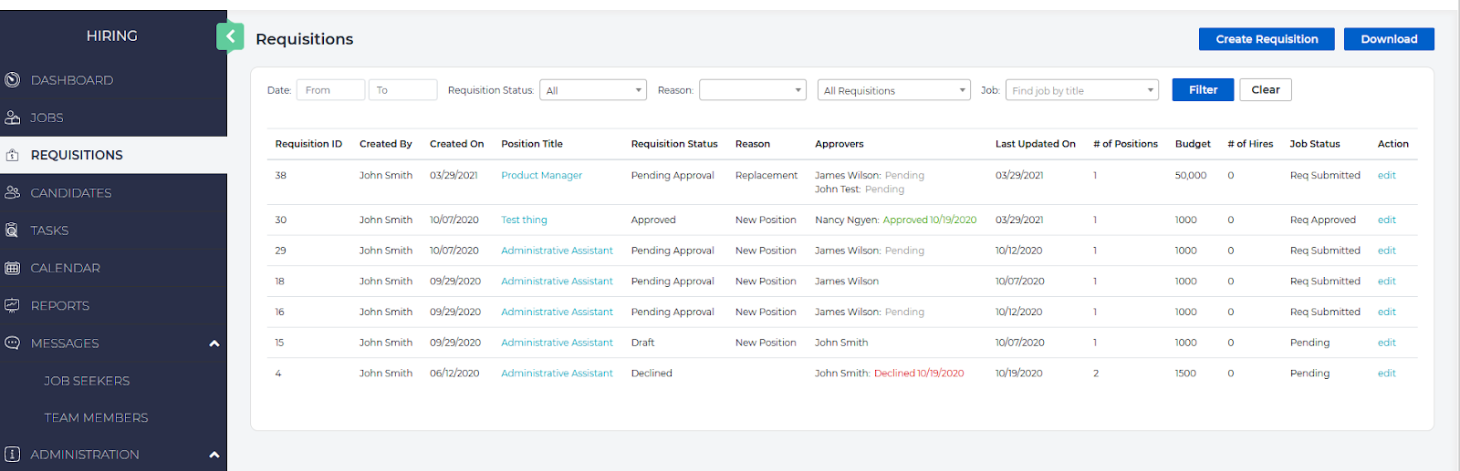Click the Create Requisition button
The height and width of the screenshot is (471, 1460).
click(x=1266, y=39)
